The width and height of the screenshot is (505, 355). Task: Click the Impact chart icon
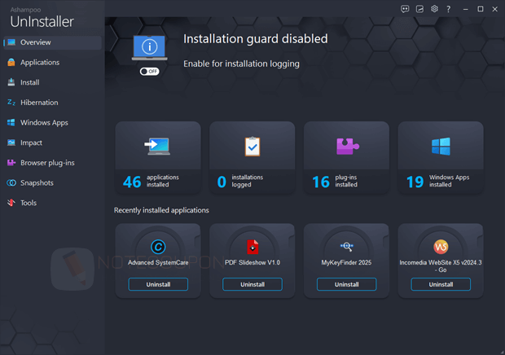[11, 142]
